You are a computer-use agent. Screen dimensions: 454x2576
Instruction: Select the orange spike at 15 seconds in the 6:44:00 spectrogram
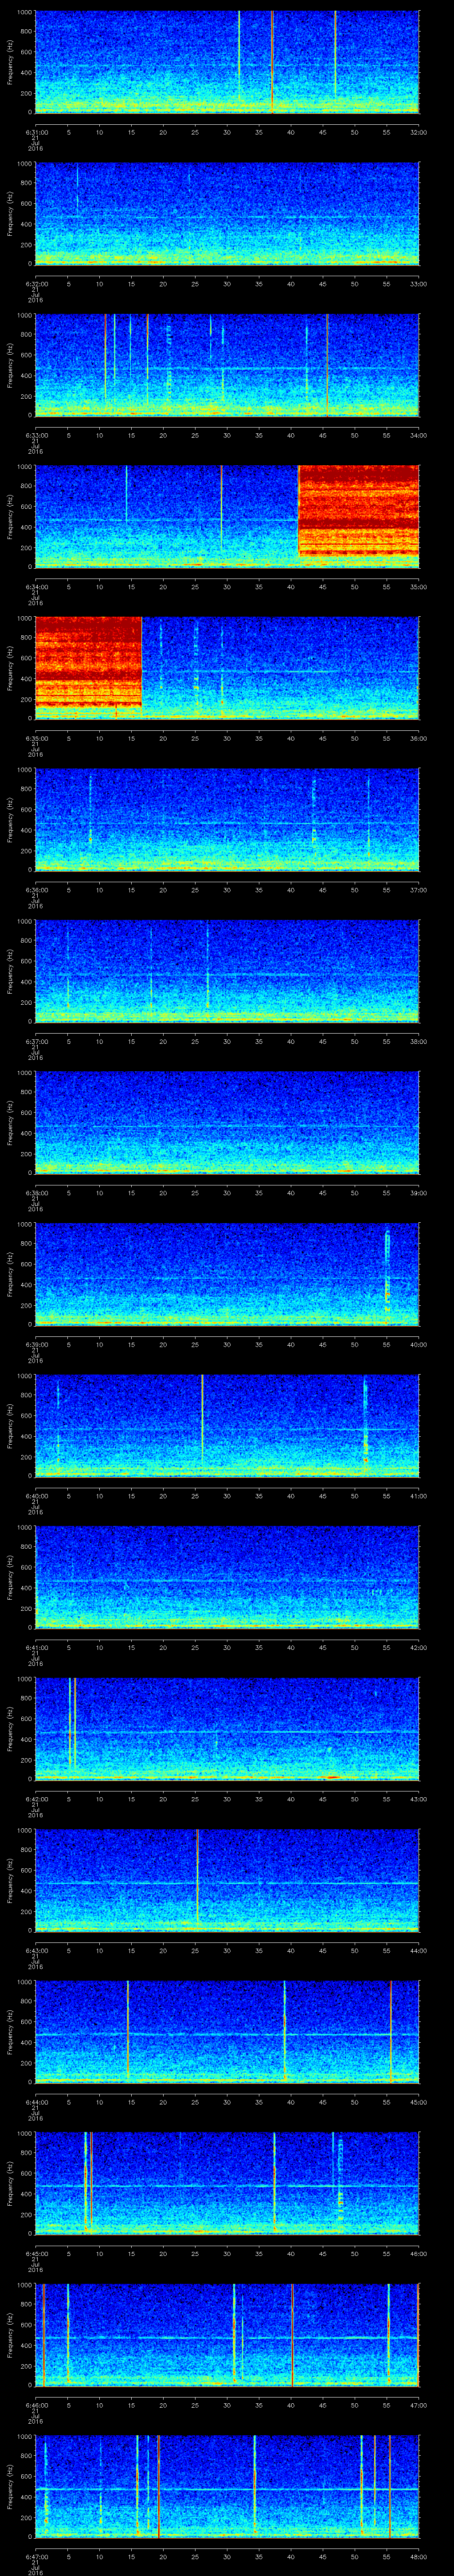tap(128, 2028)
